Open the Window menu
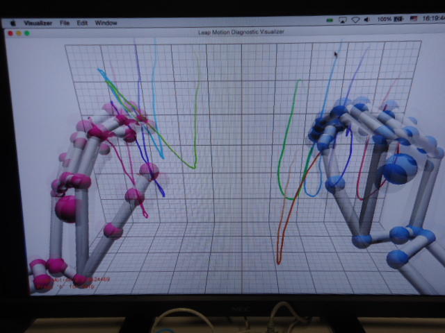This screenshot has width=445, height=333. coord(106,23)
